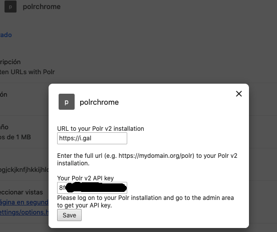This screenshot has height=232, width=277.
Task: Click the 'URL to your Polr v2 installation' label
Action: [x=101, y=128]
